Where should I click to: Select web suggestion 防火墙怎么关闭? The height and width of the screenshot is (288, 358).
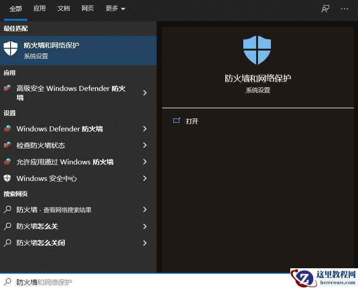pyautogui.click(x=78, y=243)
